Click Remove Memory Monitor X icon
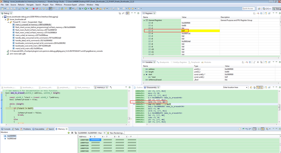Screen dimensions: 281x153 (72, 133)
